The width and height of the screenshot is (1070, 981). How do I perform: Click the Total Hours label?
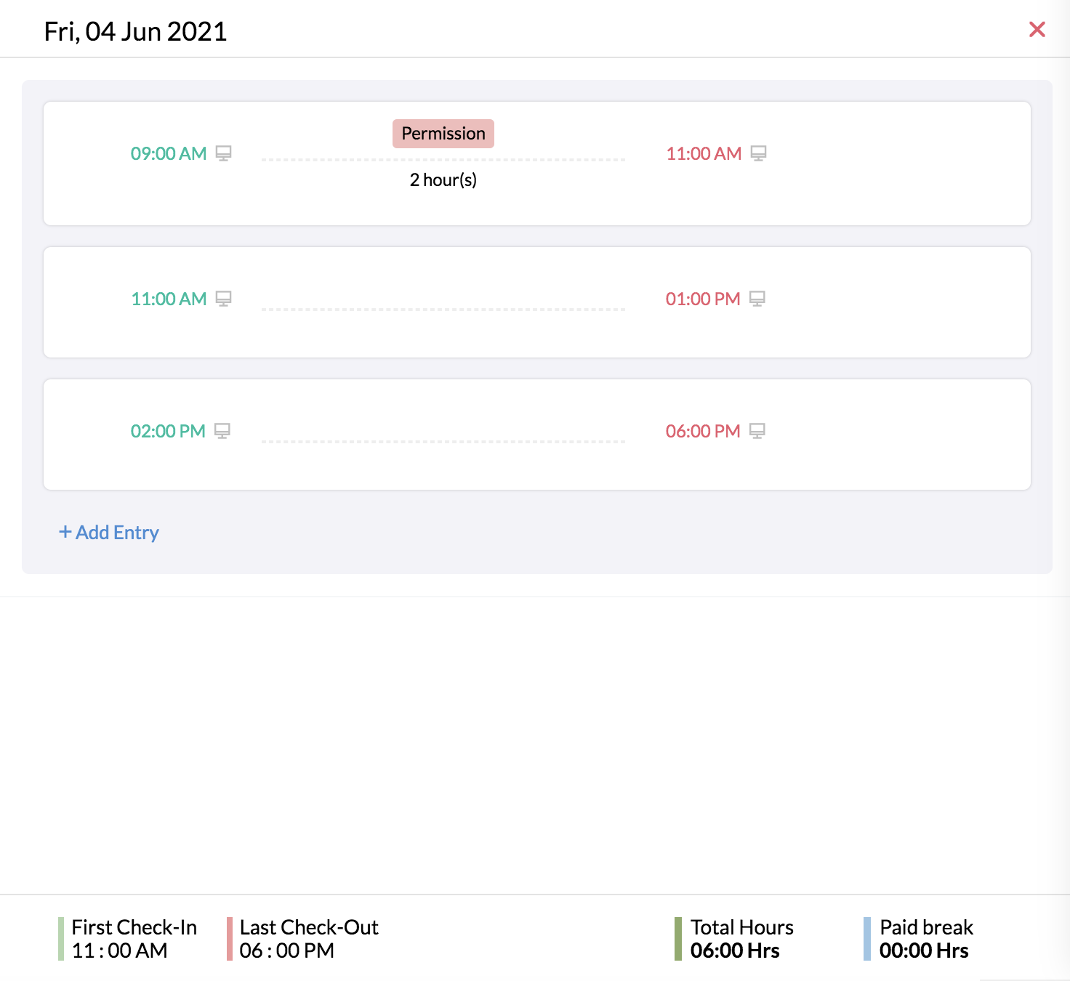coord(742,927)
